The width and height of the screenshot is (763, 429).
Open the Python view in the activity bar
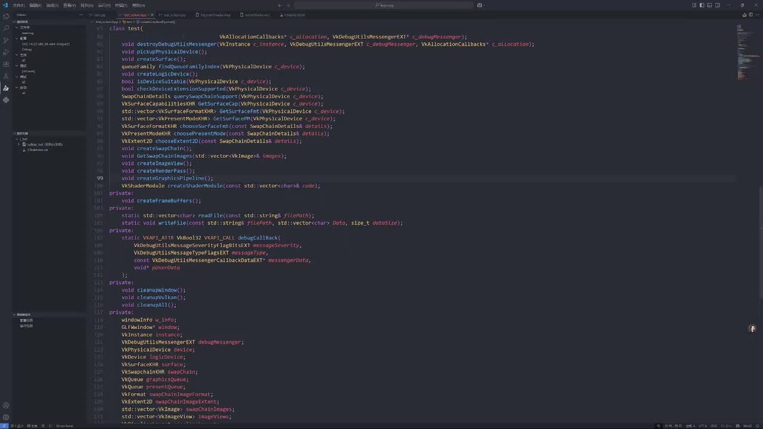(x=6, y=100)
